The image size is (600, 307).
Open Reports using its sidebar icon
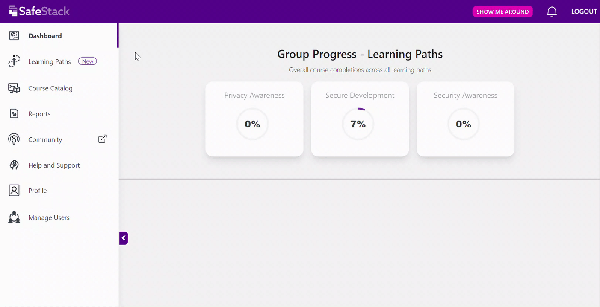point(14,113)
